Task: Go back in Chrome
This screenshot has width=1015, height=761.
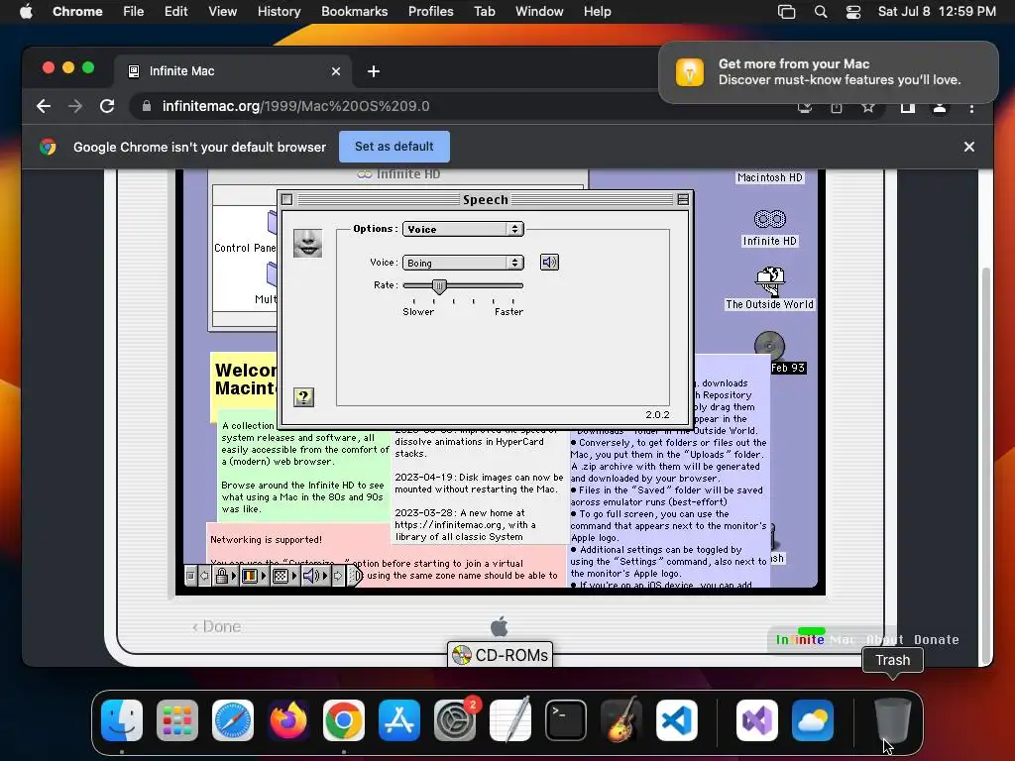Action: coord(44,106)
